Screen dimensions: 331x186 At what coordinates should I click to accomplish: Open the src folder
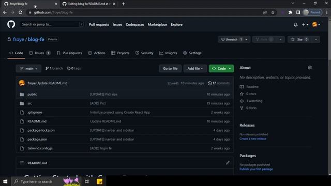[x=29, y=103]
